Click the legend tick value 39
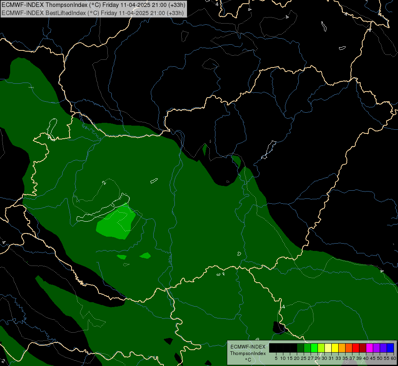The height and width of the screenshot is (366, 398). click(x=359, y=358)
